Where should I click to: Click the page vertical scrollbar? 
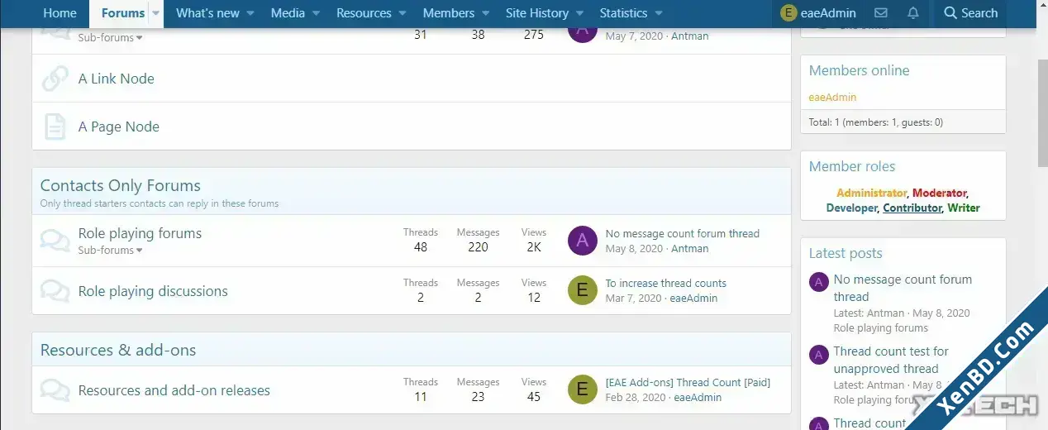1042,215
